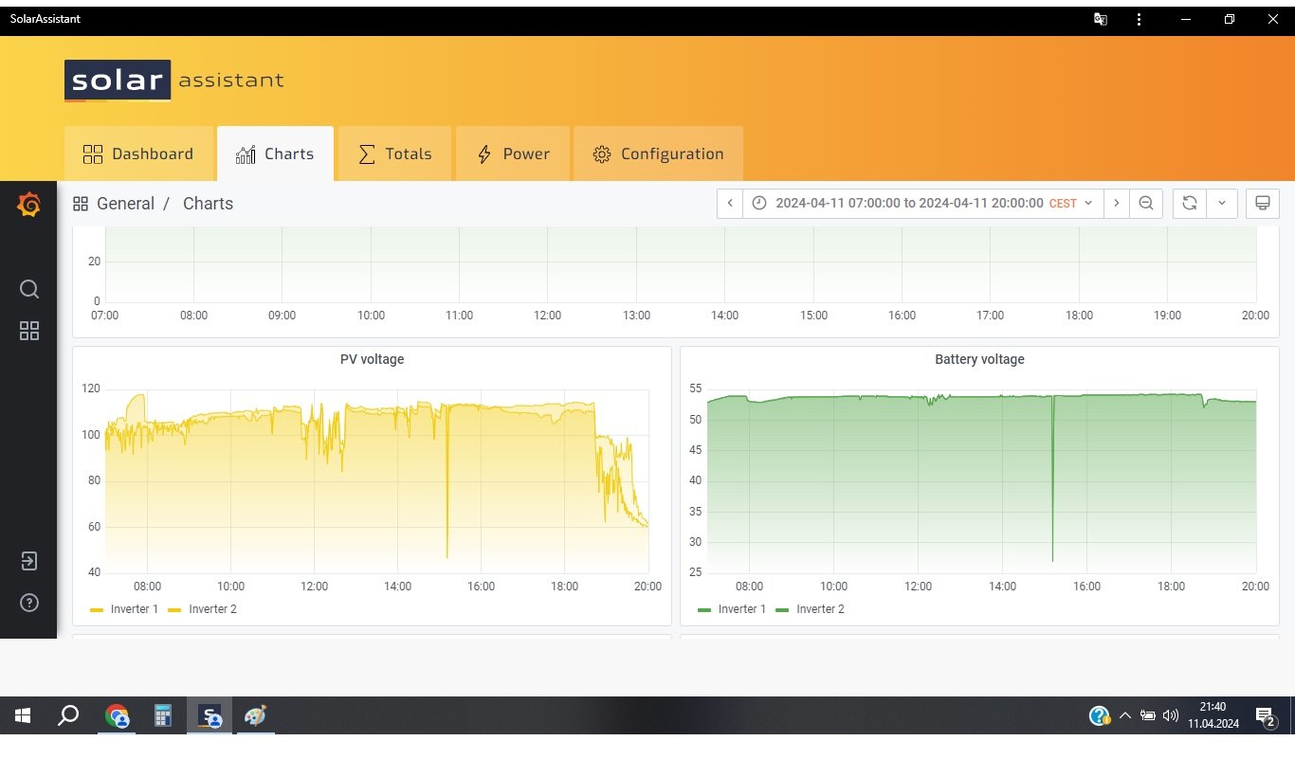Zoom out time range with magnifier icon
The image size is (1295, 759).
(1146, 204)
